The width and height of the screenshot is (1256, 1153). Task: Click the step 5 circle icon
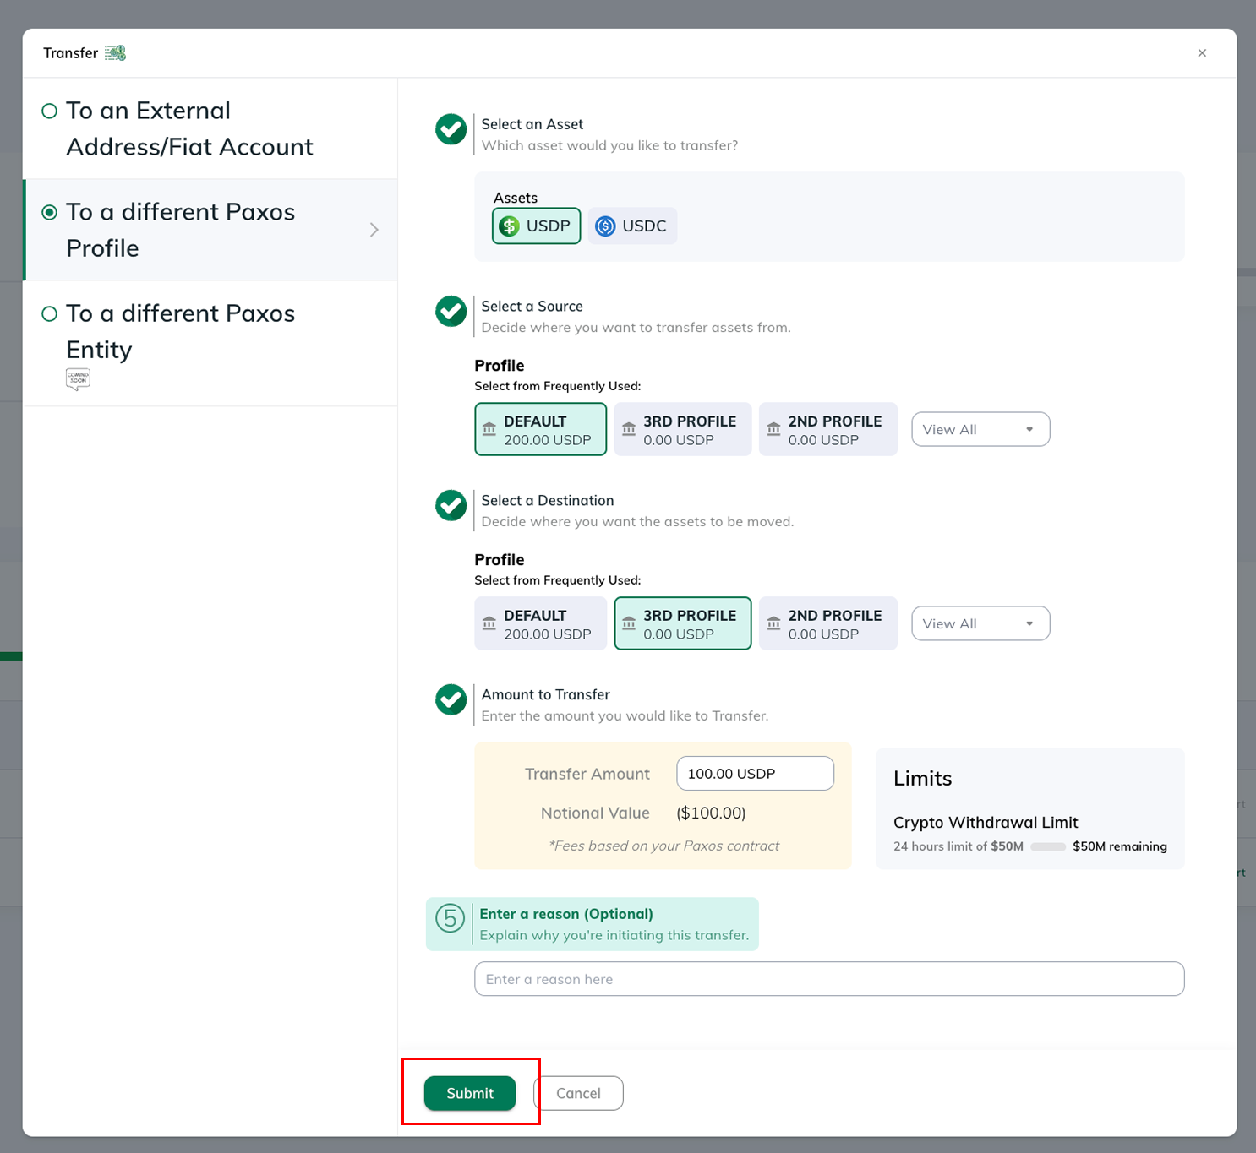click(451, 918)
